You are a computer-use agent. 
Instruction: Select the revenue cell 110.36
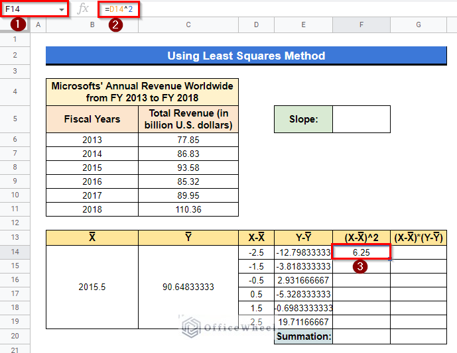pos(188,209)
